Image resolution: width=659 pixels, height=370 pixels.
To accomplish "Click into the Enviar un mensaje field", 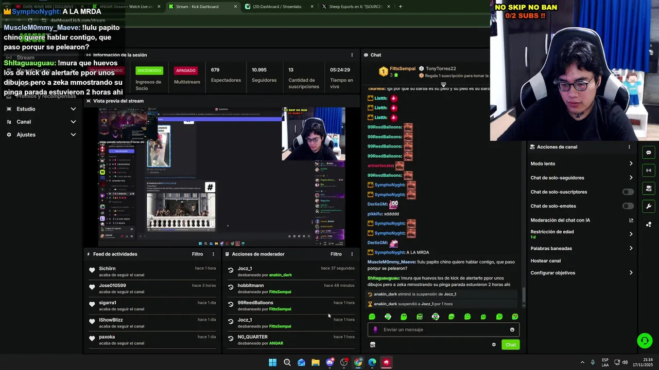I will click(x=444, y=330).
